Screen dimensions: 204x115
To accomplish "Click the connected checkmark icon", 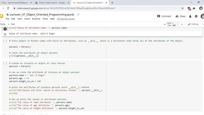I will click(x=165, y=24).
